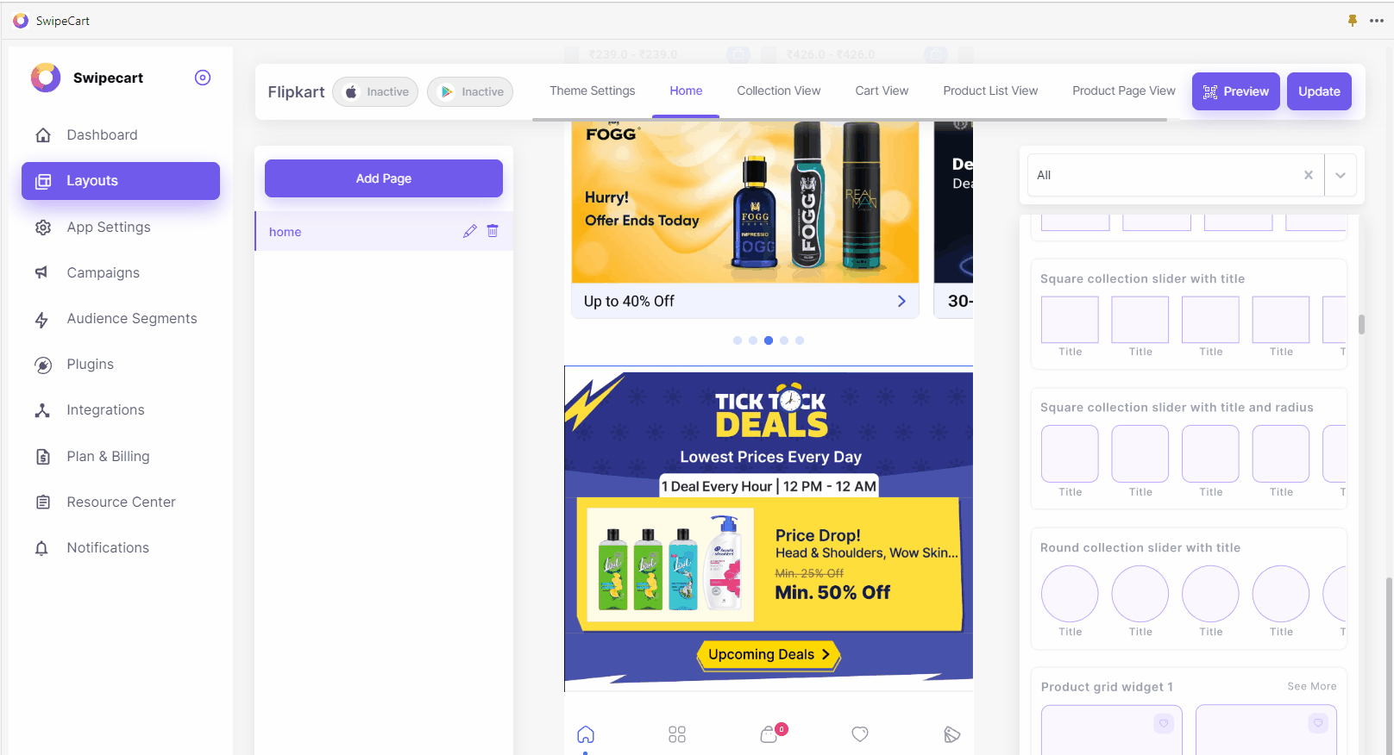The height and width of the screenshot is (755, 1394).
Task: Click the Layouts panel icon
Action: click(43, 181)
